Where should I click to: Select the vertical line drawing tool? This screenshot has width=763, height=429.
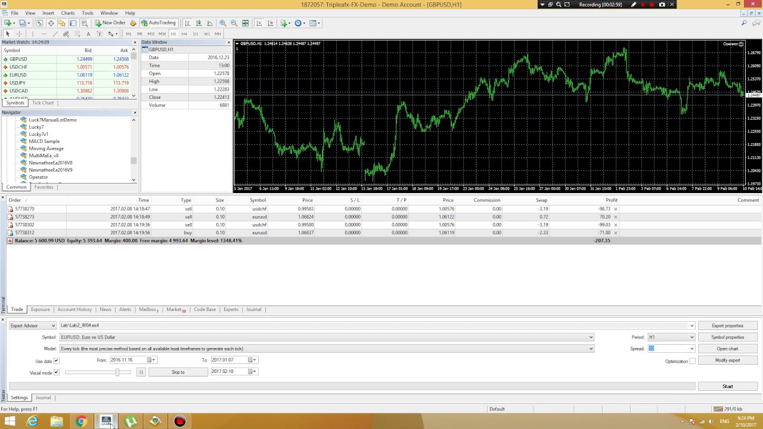[33, 34]
